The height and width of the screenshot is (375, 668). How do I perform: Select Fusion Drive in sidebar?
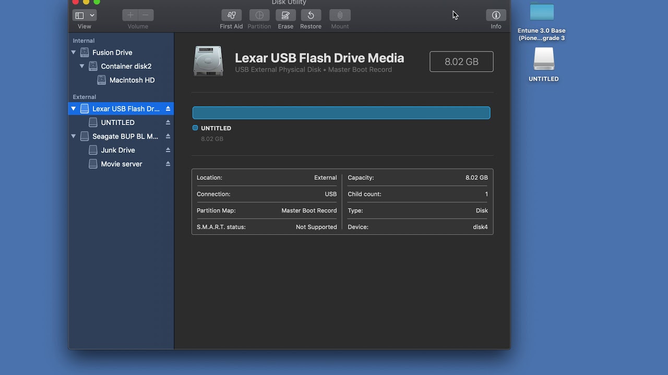pyautogui.click(x=121, y=52)
